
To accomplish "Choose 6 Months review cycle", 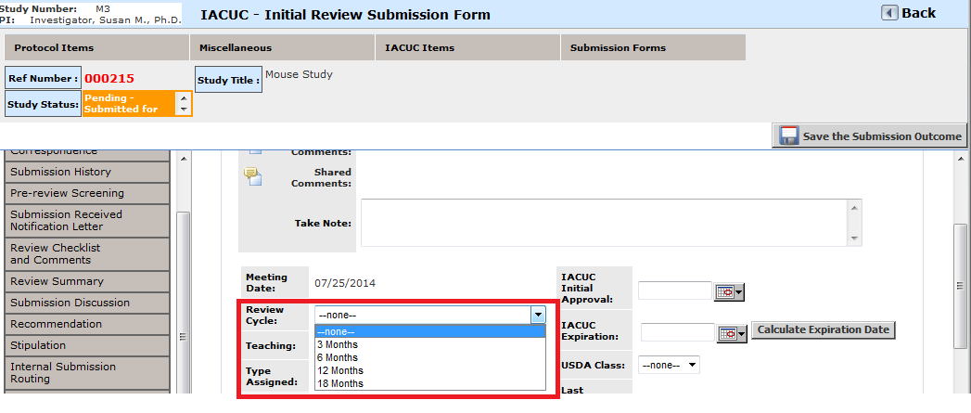I will tap(429, 358).
